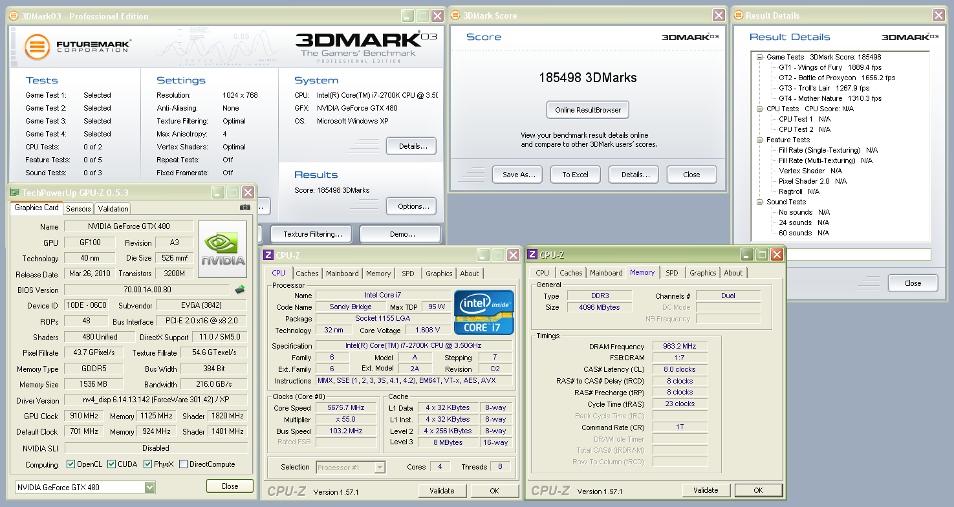Click Result Details window title icon
The width and height of the screenshot is (954, 507).
tap(738, 16)
